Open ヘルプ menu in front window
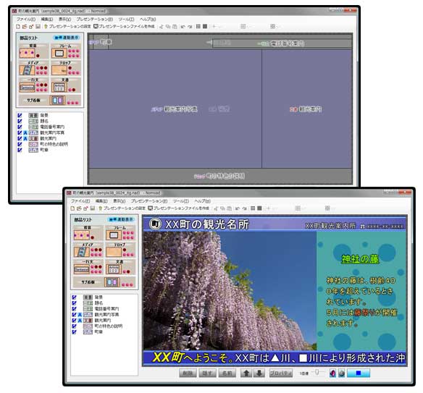The height and width of the screenshot is (393, 423). pos(202,201)
